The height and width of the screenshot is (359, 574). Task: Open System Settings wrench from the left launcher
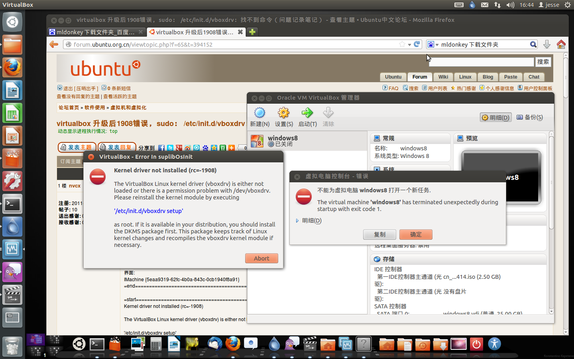(12, 181)
